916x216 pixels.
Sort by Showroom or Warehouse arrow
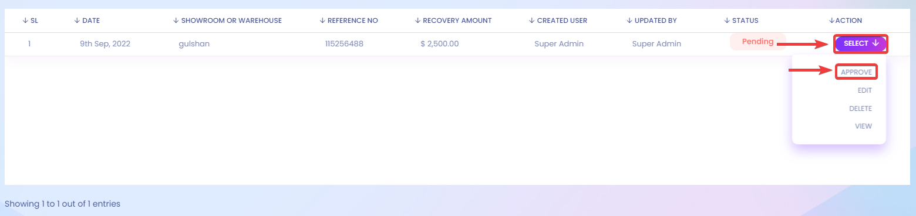[x=176, y=21]
